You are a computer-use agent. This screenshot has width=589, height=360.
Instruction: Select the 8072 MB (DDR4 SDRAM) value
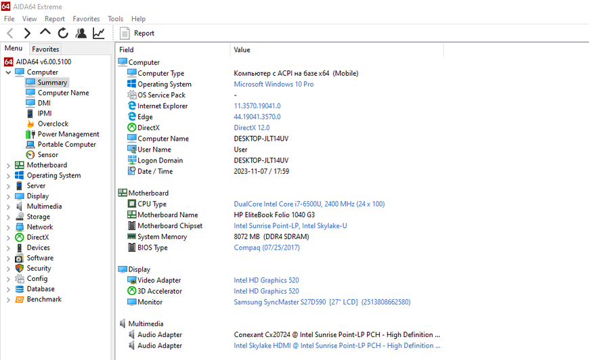click(271, 236)
